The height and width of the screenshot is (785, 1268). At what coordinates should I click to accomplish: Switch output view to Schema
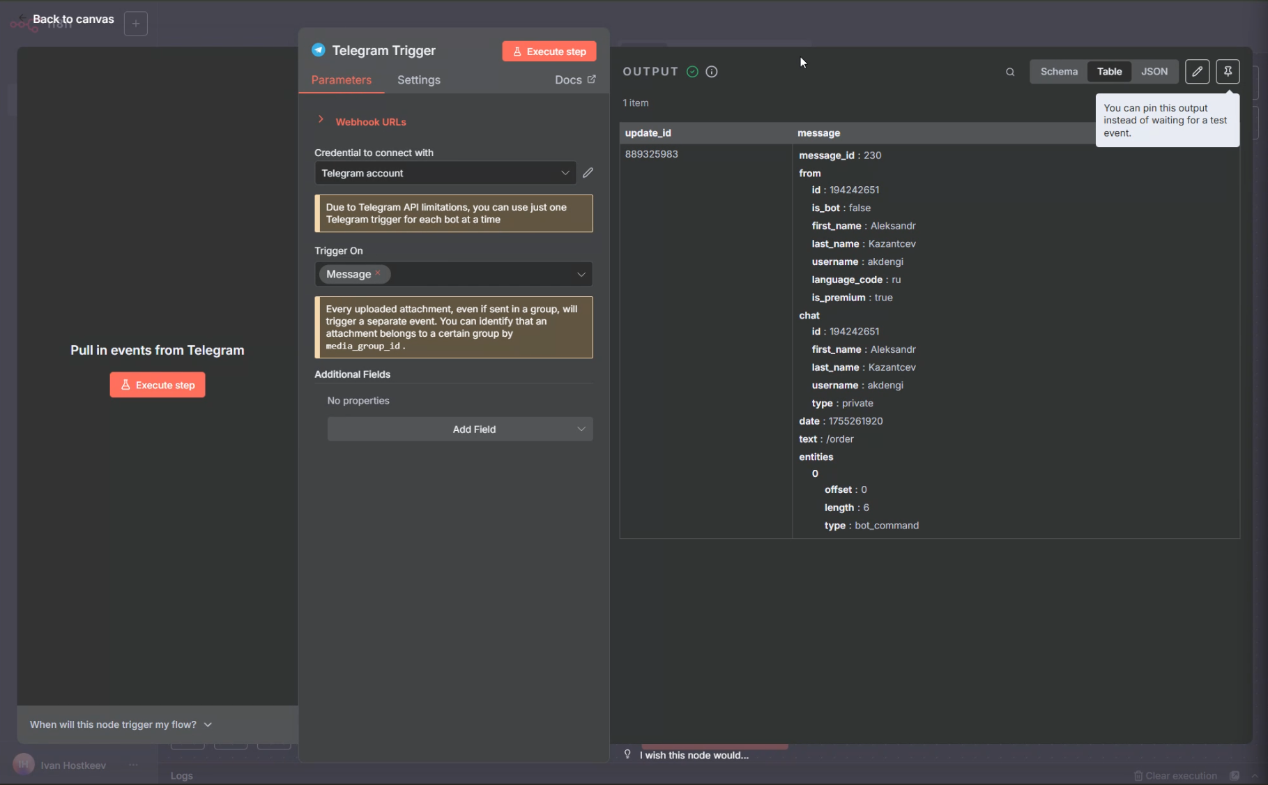[1059, 72]
